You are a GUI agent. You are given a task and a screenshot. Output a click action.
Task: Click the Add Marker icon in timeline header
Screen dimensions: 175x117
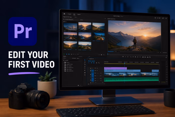pos(97,63)
